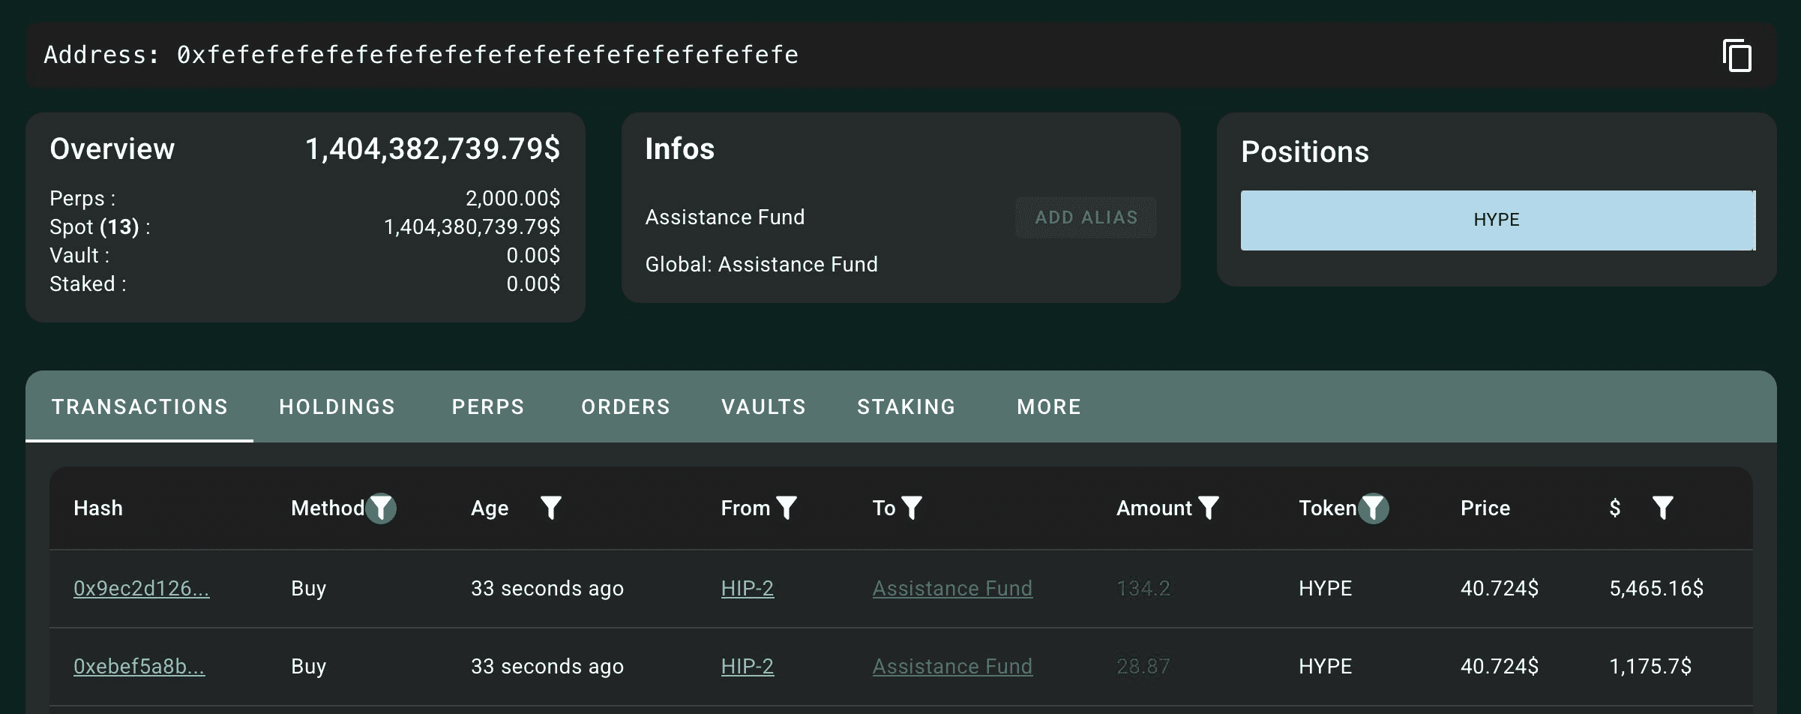
Task: Open transaction hash 0xebef5a8b link
Action: point(139,667)
